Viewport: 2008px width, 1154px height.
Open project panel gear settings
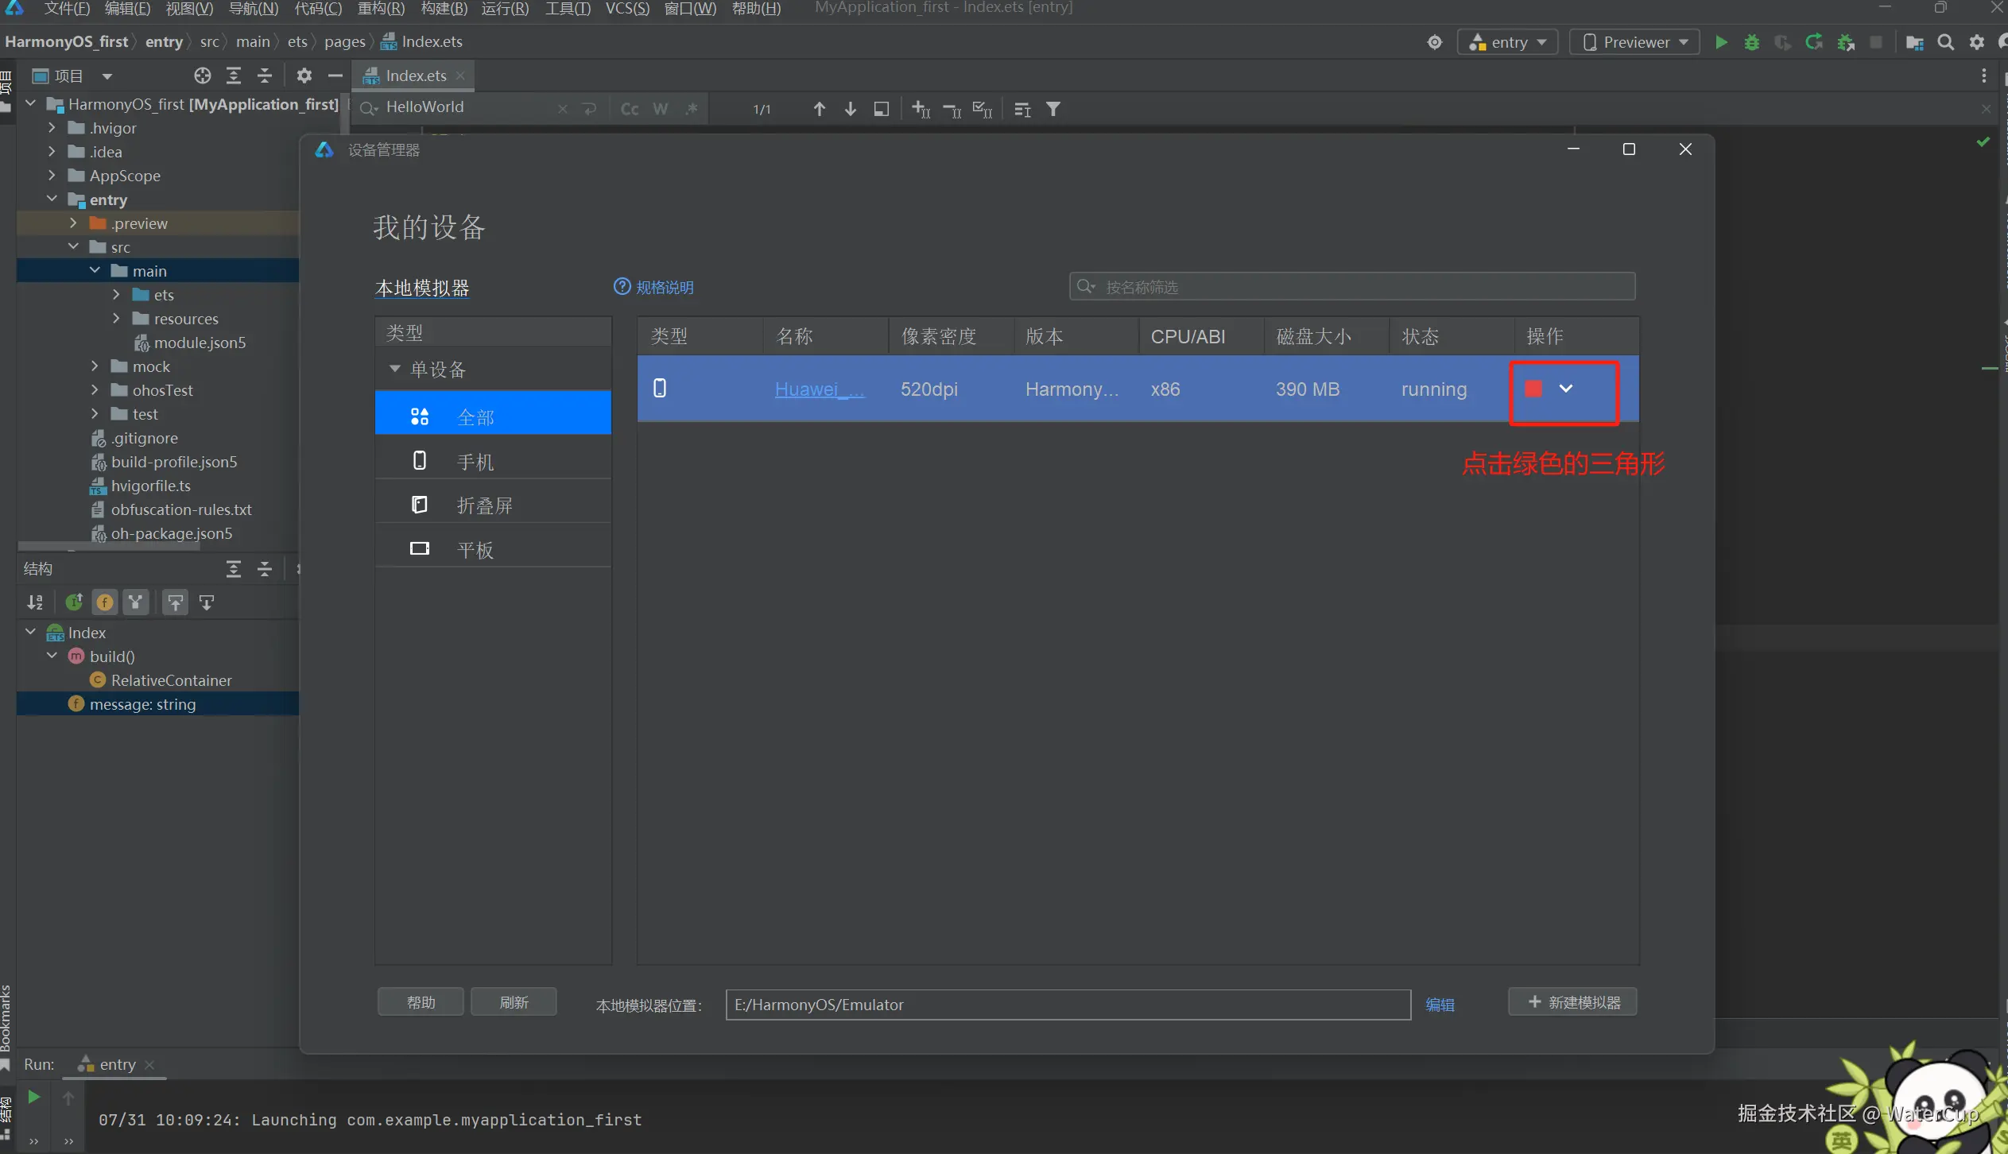click(x=304, y=76)
